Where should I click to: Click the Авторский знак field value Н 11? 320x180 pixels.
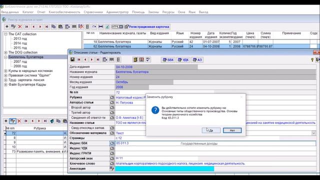(x=156, y=158)
